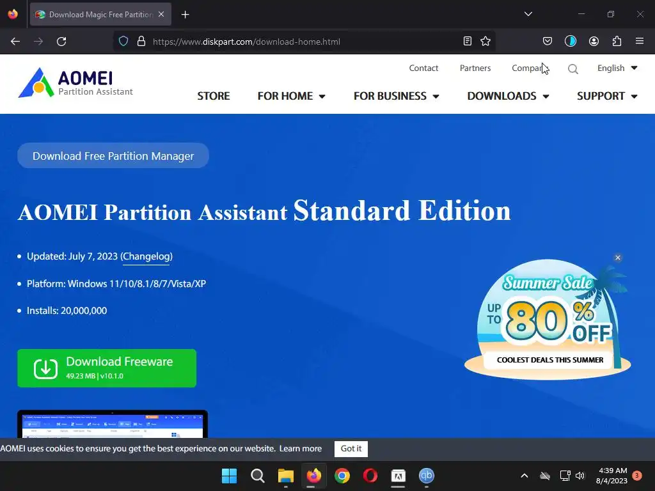
Task: Open the Firefox account icon
Action: 594,41
